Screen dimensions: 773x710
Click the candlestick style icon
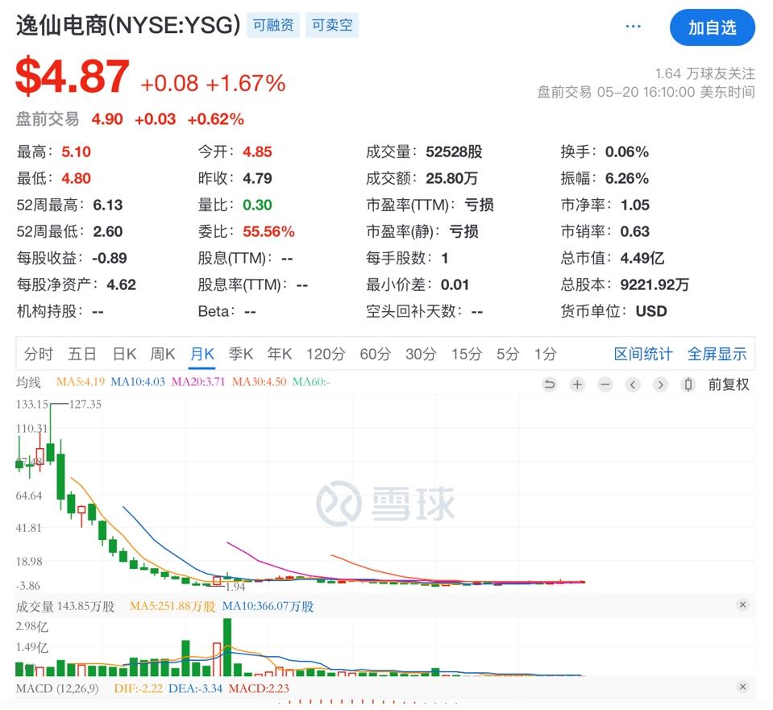click(x=688, y=384)
